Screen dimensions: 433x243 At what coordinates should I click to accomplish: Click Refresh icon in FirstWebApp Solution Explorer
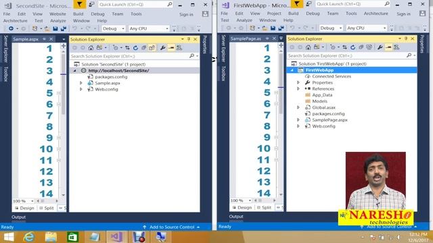[352, 47]
